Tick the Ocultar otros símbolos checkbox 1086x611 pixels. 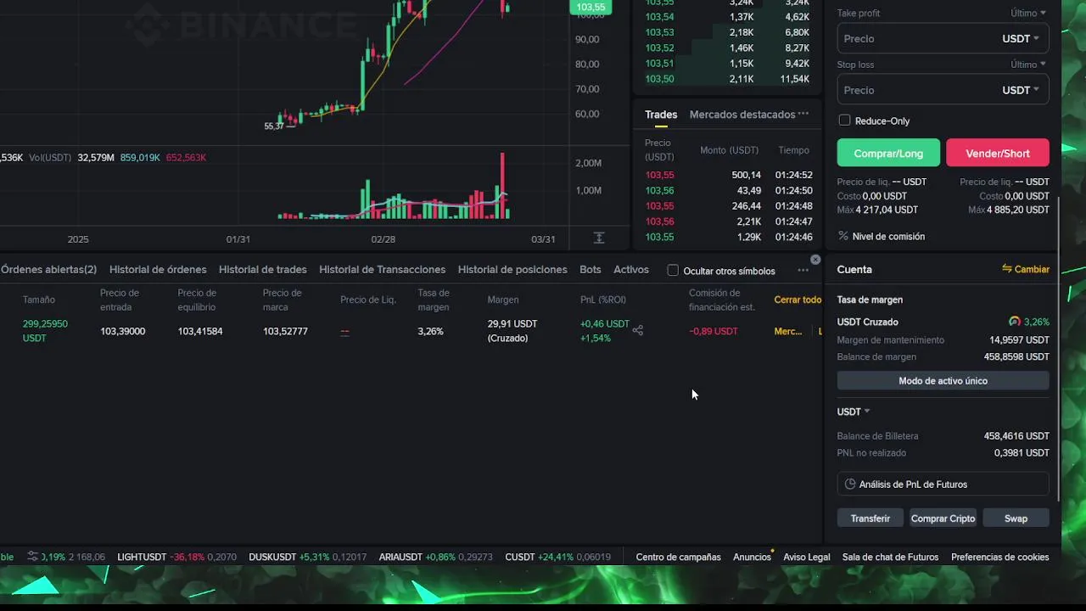(x=673, y=271)
